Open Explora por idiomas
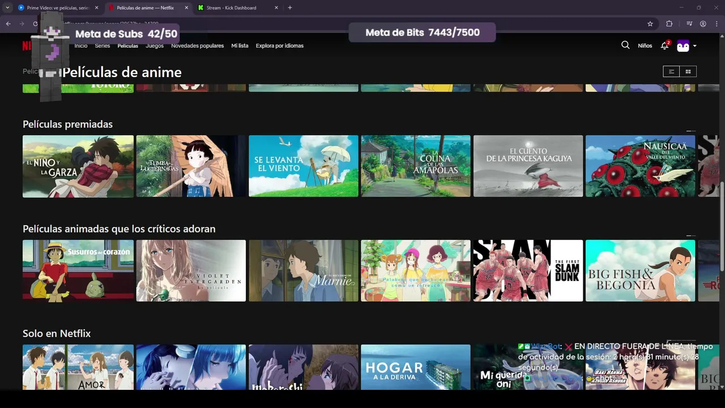 tap(280, 46)
